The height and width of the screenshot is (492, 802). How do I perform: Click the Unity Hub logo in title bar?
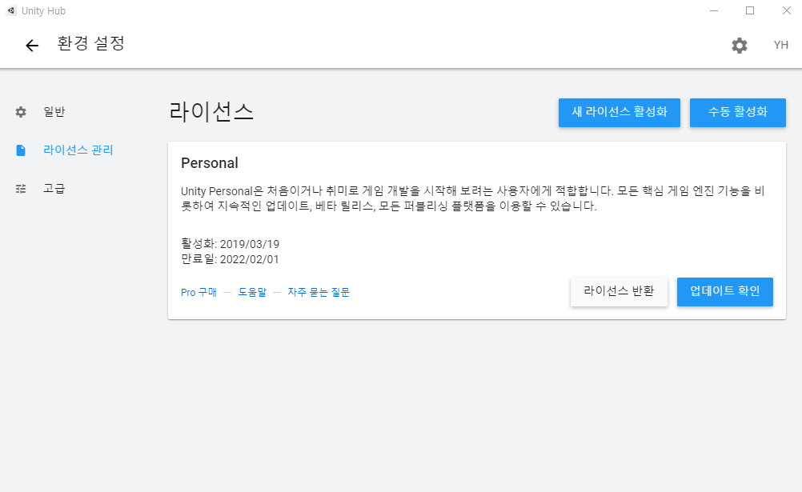tap(11, 10)
